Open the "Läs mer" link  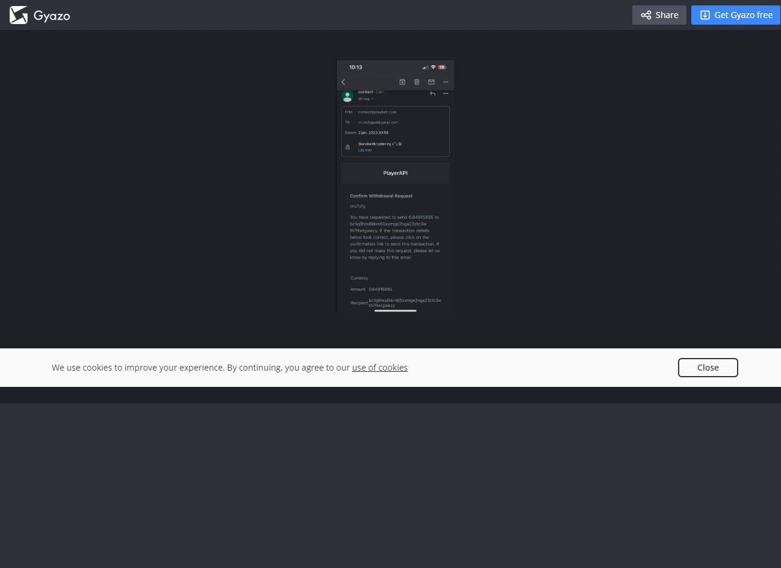(365, 150)
